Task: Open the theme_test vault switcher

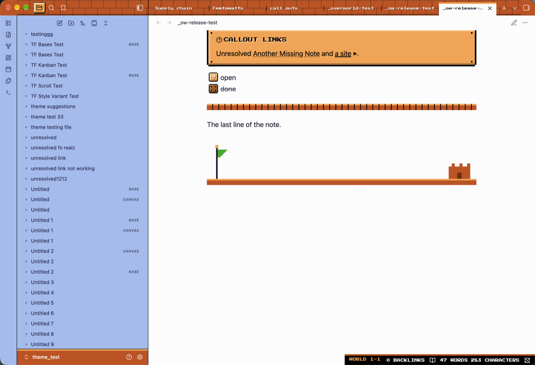Action: pos(42,357)
